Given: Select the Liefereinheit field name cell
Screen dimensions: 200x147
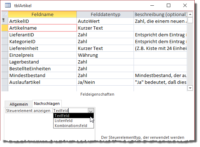Looking at the screenshot, I should coord(42,48).
